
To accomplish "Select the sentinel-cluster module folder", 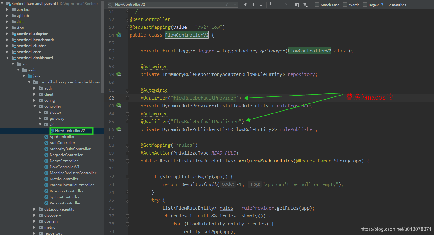I will (31, 46).
